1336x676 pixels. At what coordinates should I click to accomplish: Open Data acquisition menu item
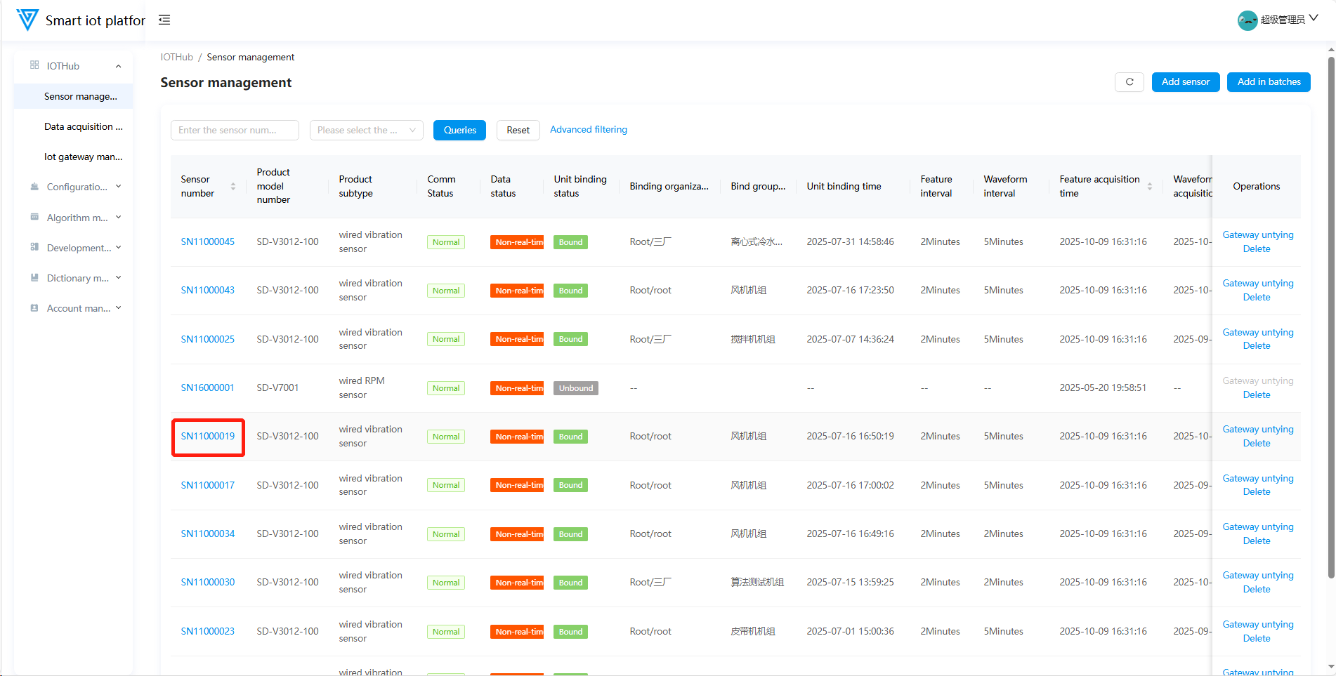pyautogui.click(x=83, y=126)
